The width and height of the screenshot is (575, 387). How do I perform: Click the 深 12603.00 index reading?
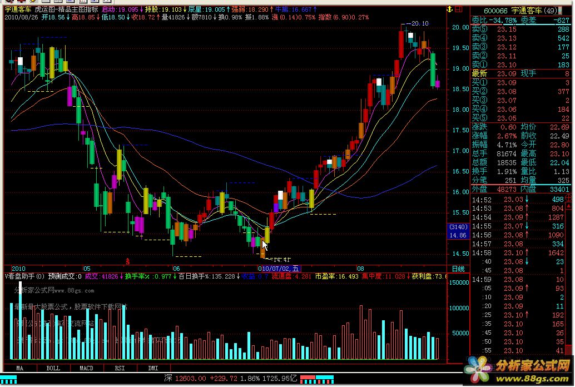pos(185,378)
